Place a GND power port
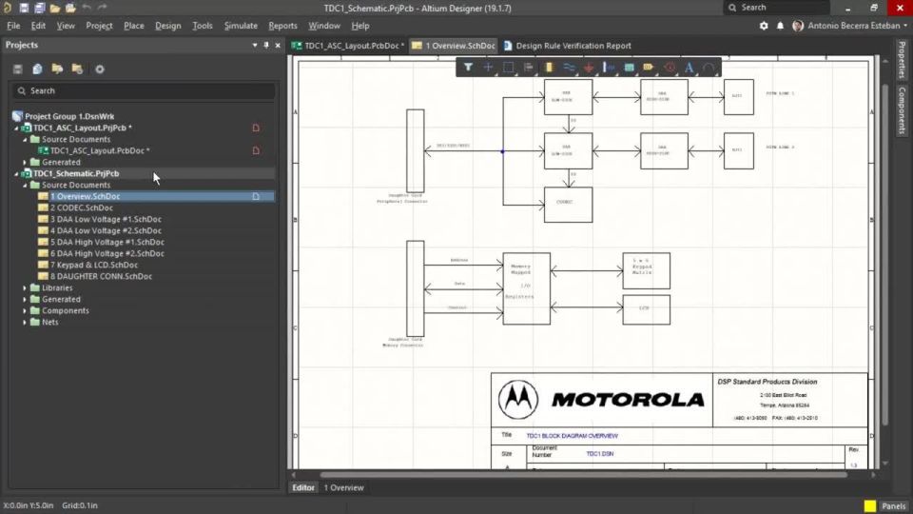The height and width of the screenshot is (514, 913). click(x=589, y=68)
